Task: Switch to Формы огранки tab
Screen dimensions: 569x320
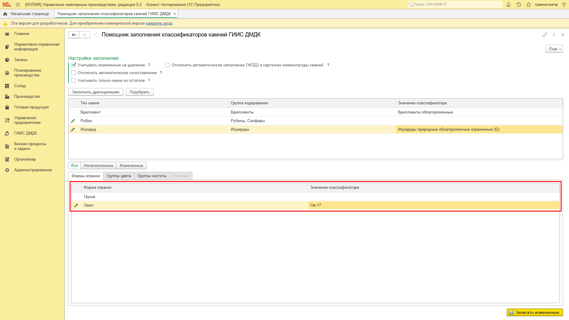Action: 86,176
